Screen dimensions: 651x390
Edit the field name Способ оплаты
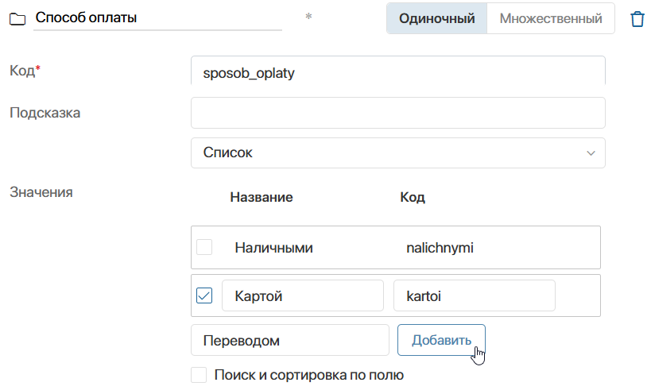pyautogui.click(x=157, y=17)
